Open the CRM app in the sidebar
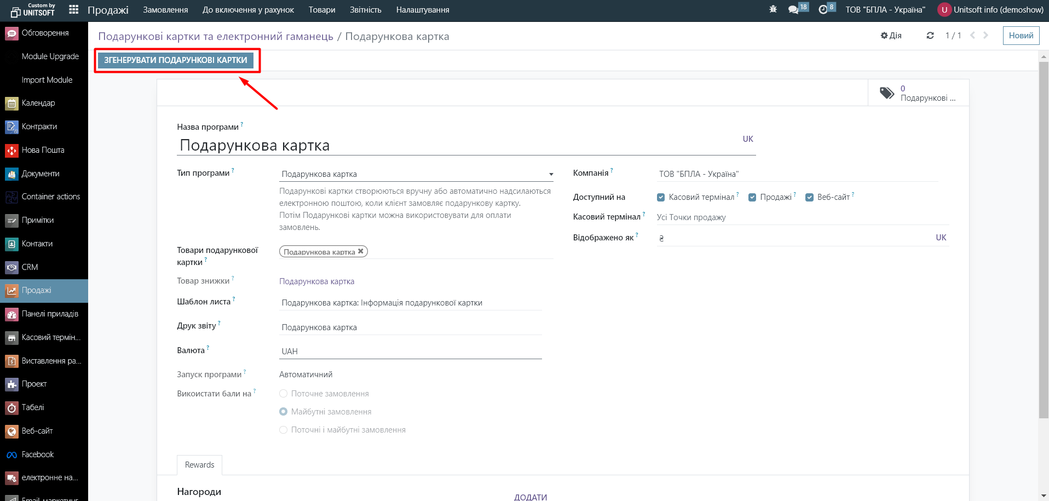Image resolution: width=1049 pixels, height=501 pixels. [30, 267]
